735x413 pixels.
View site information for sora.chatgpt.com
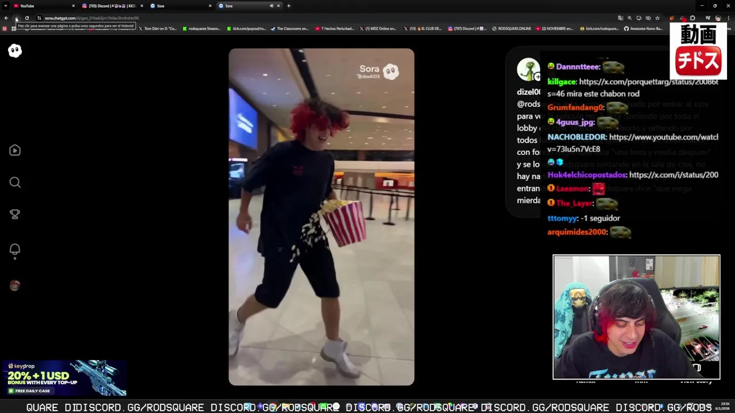39,18
